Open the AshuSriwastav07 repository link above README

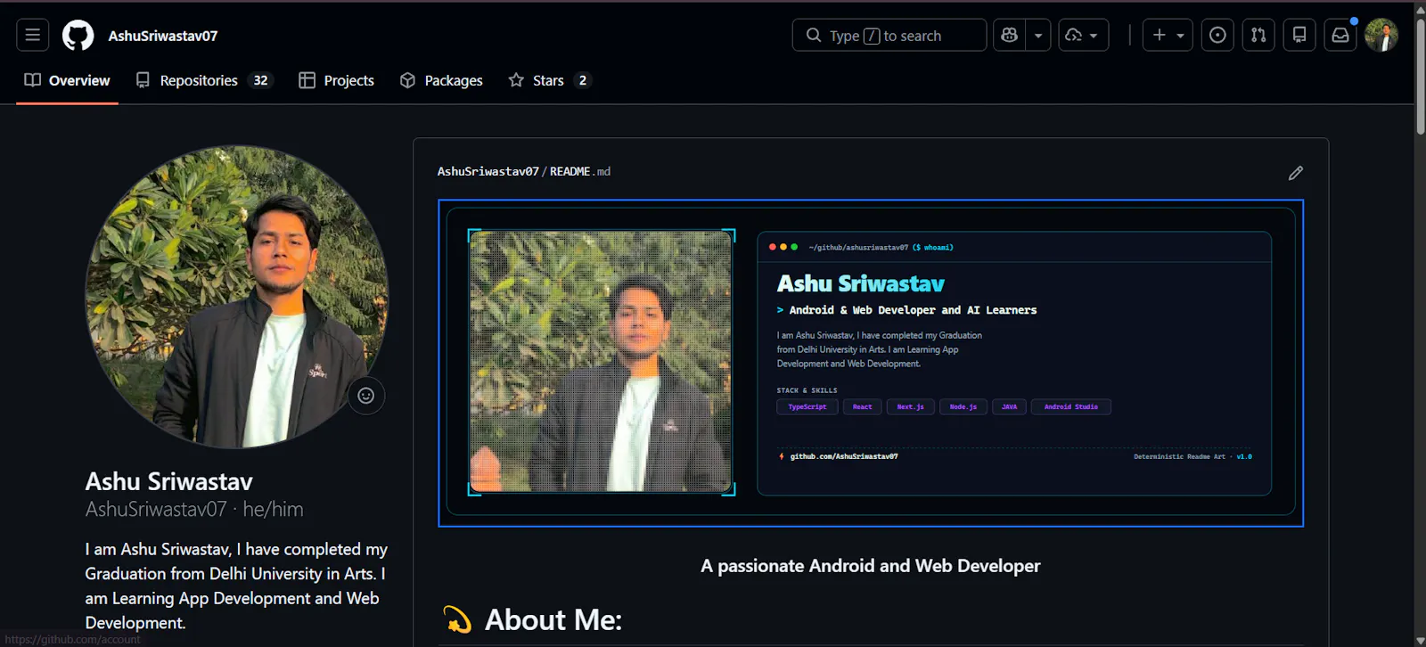click(488, 172)
